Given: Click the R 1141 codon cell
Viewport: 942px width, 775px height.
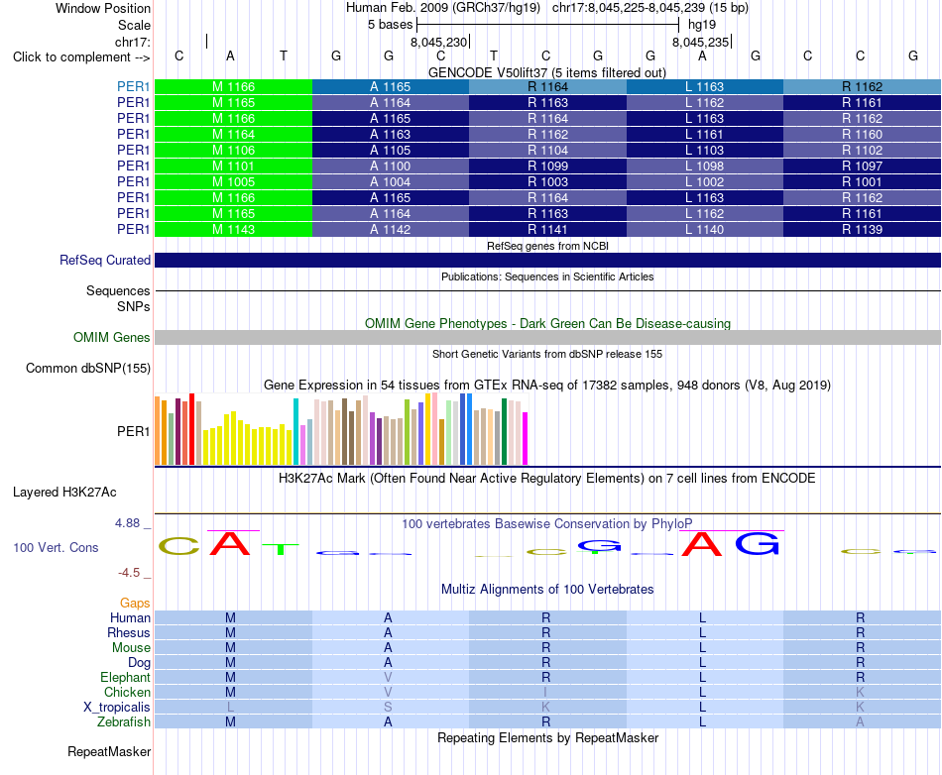Looking at the screenshot, I should 548,229.
